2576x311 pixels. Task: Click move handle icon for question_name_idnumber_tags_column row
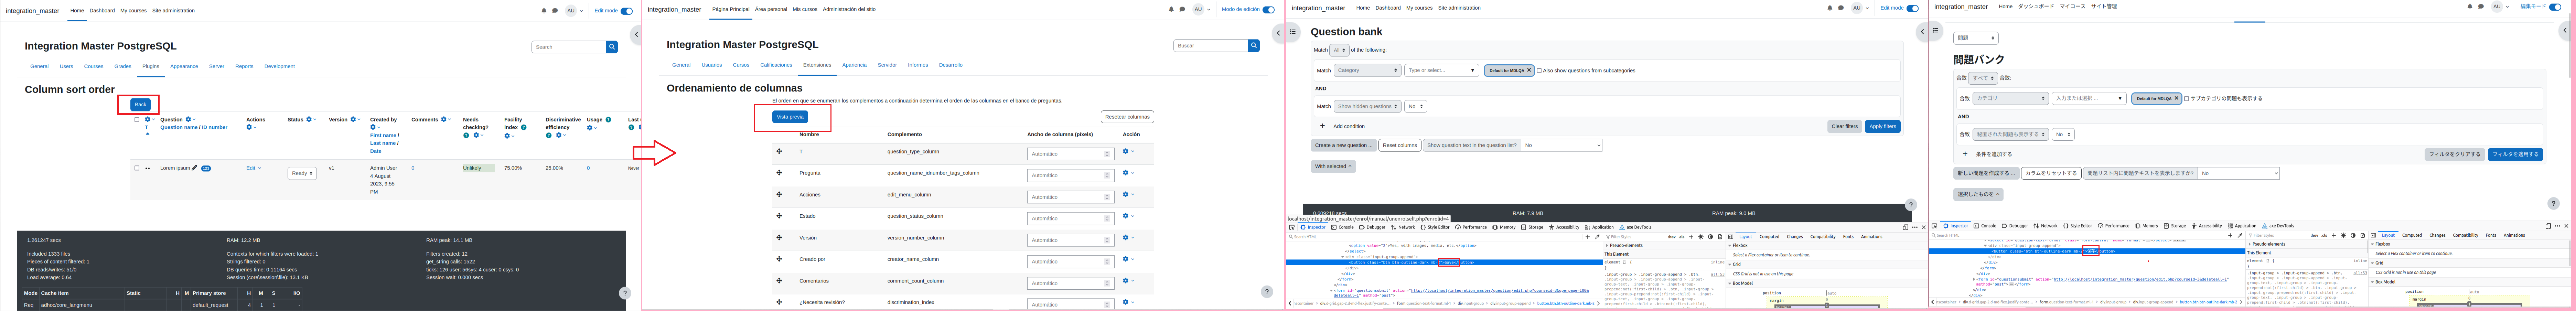[779, 173]
